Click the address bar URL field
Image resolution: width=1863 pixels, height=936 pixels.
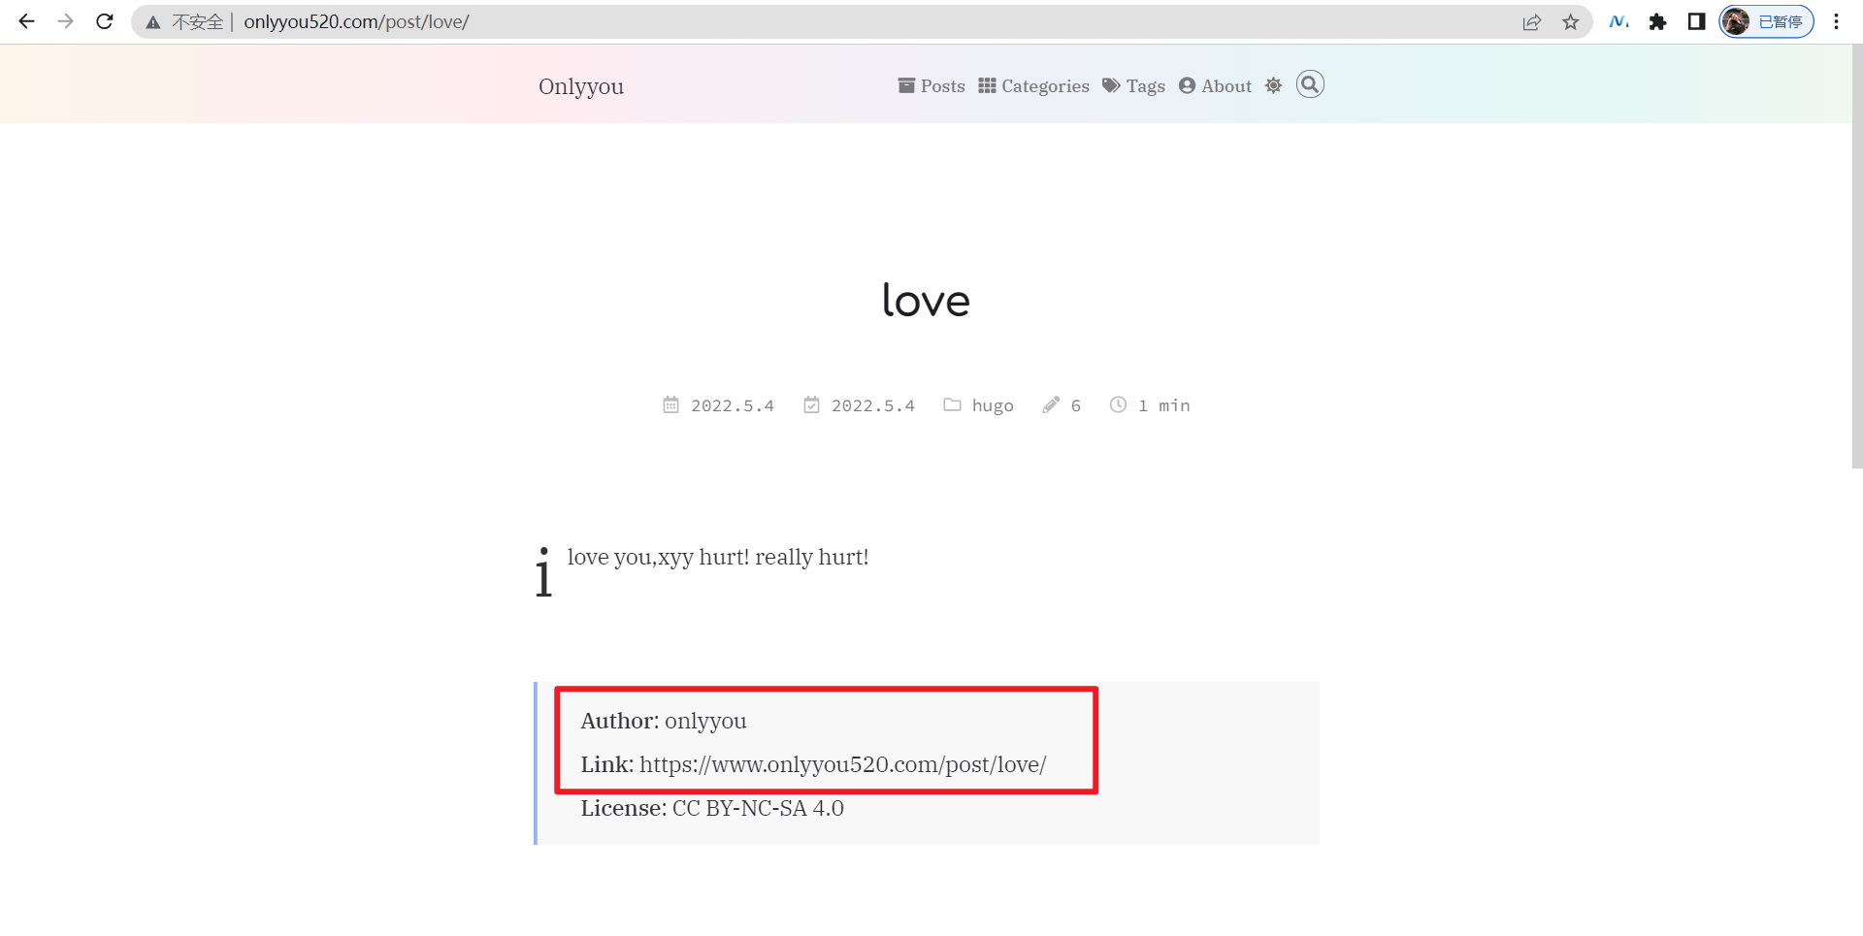tap(776, 21)
